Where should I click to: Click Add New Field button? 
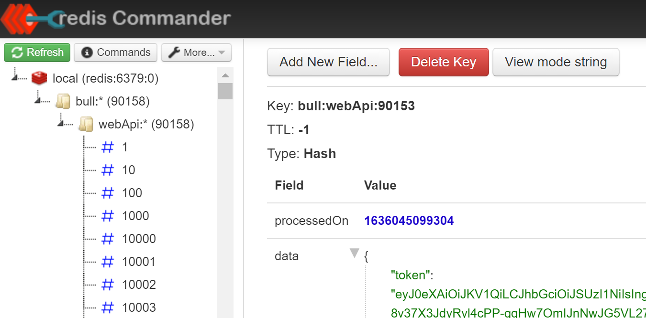[x=328, y=62]
